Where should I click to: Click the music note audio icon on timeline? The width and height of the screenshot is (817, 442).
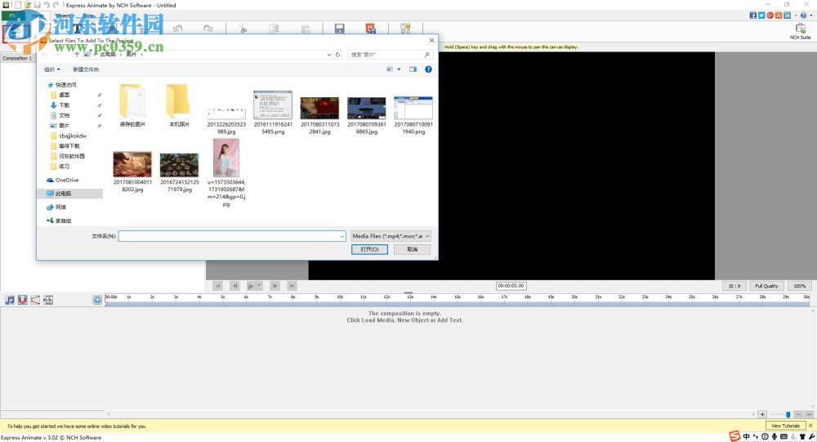(10, 300)
